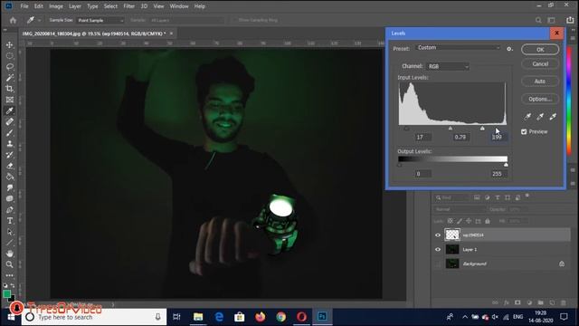Open the File menu
The image size is (579, 326).
[24, 6]
